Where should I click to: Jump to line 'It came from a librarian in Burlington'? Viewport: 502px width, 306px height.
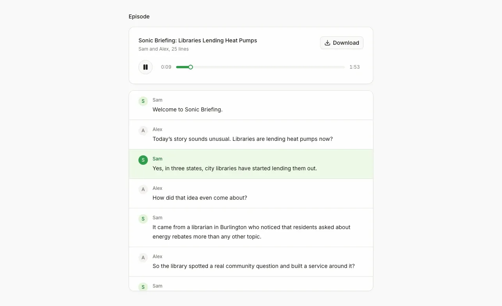(x=251, y=228)
